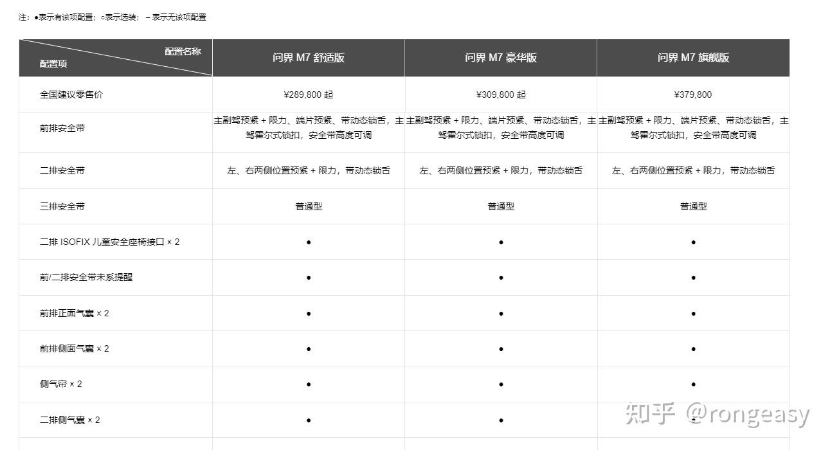Click the ¥379,800 price cell
Screen dimensions: 830x450
coord(693,94)
